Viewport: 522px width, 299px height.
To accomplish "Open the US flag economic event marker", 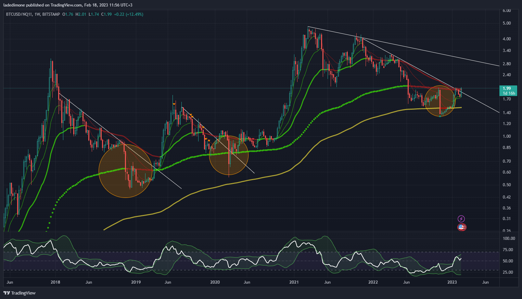I will 461,227.
